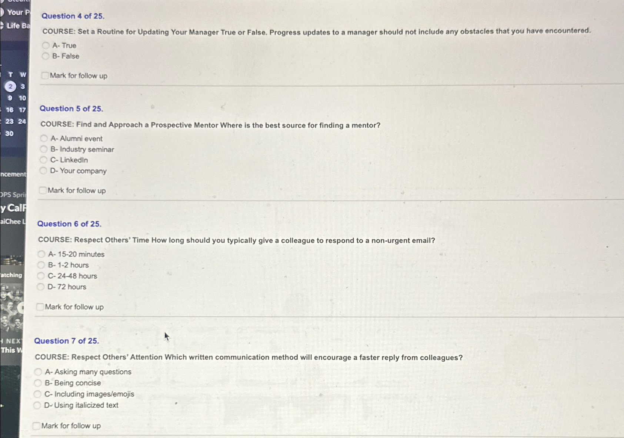Click the "OPS Spri" sidebar entry

click(12, 195)
